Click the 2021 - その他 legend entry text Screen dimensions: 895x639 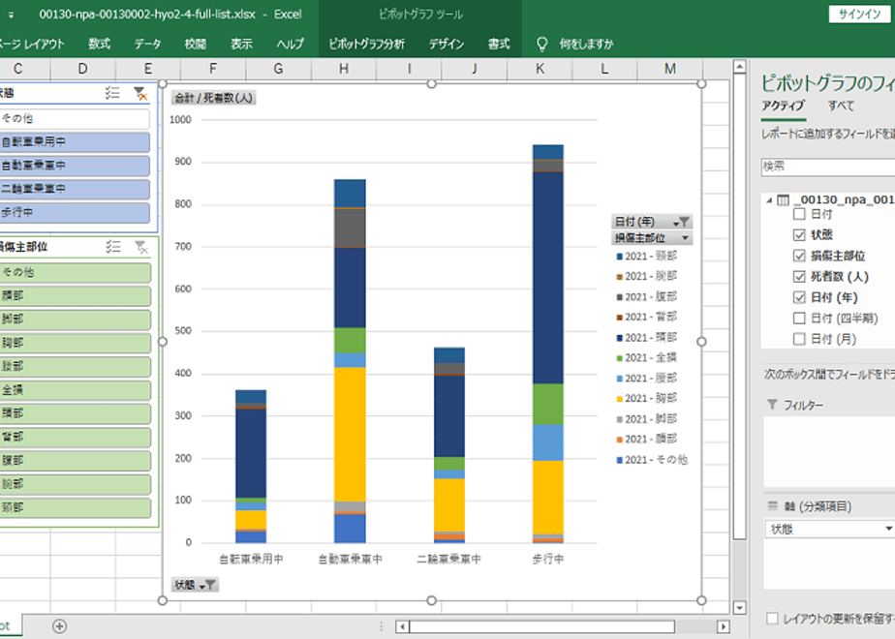656,460
